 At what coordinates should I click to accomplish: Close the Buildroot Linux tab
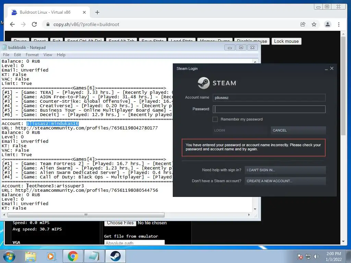coord(84,12)
